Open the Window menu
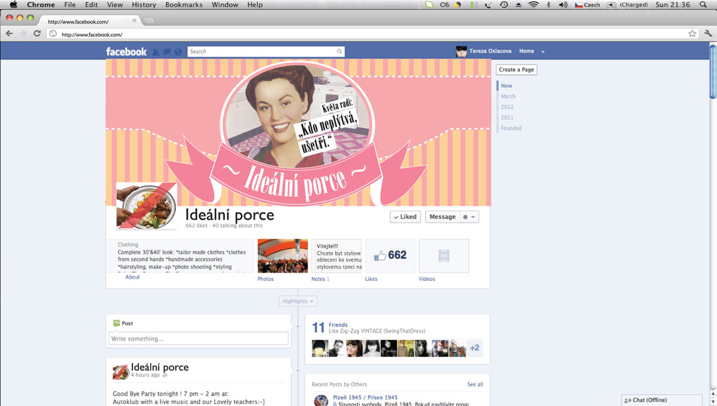717x406 pixels. 225,5
